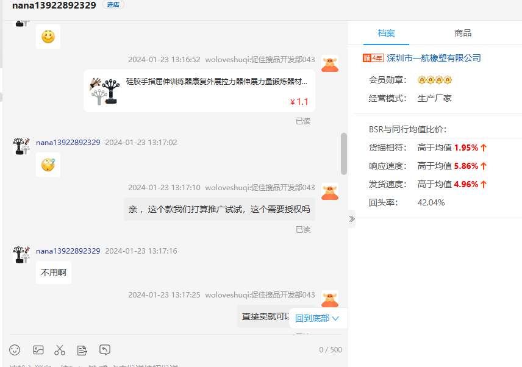Click the four member medal badges
The image size is (522, 367).
434,80
